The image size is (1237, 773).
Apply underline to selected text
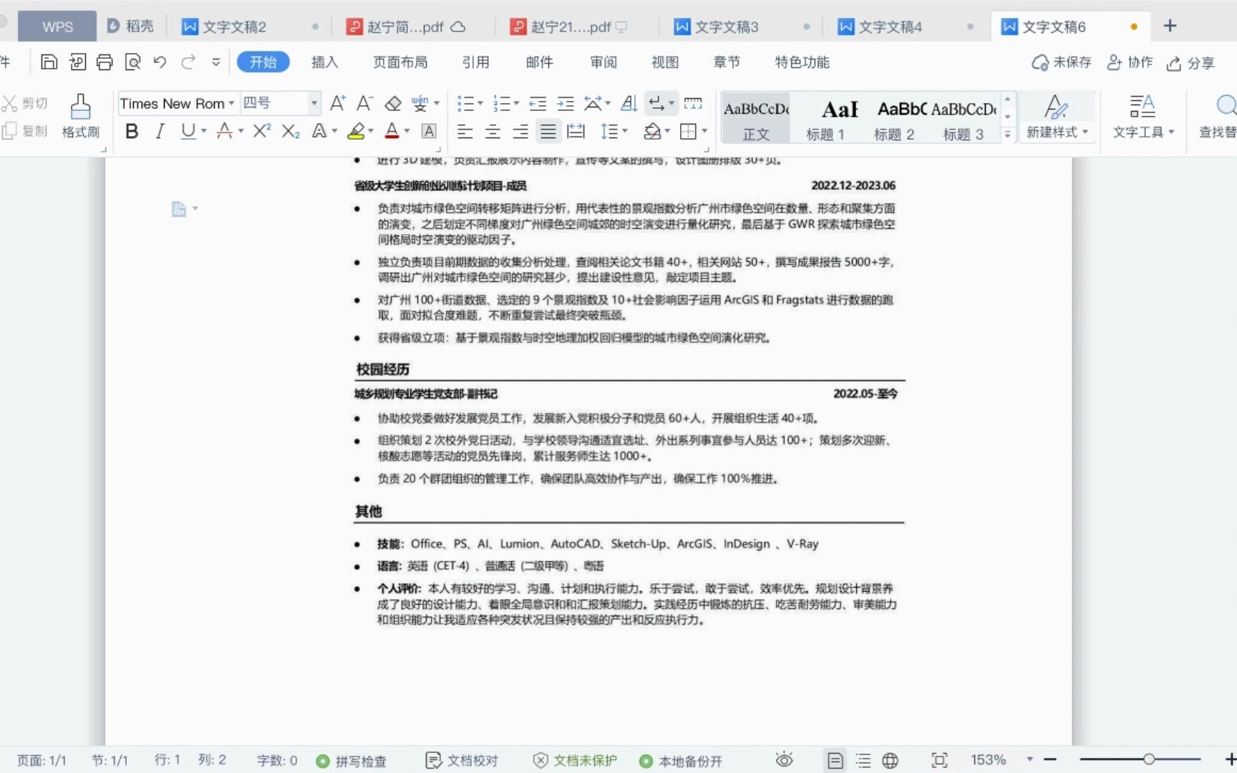(x=188, y=131)
